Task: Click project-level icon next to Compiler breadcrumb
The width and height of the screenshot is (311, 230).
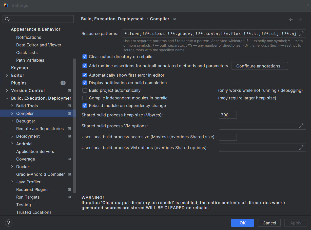Action: click(x=174, y=19)
